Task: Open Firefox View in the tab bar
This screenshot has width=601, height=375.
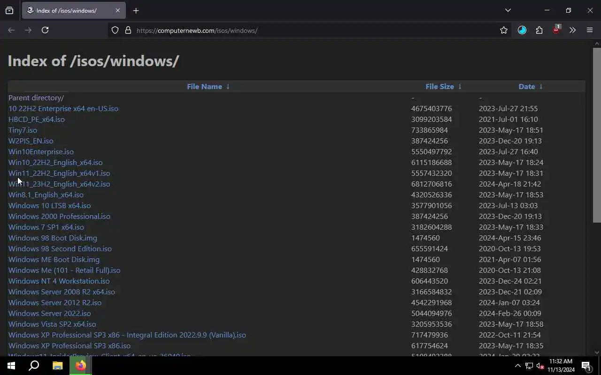Action: [9, 10]
